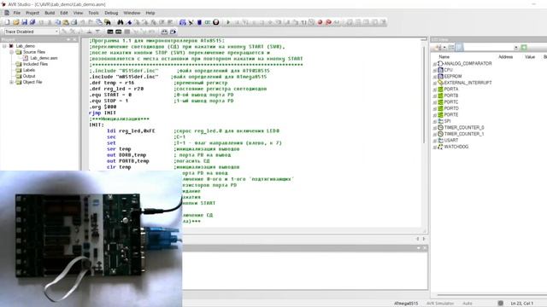
Task: Open Find with the binoculars icon
Action: [x=121, y=22]
